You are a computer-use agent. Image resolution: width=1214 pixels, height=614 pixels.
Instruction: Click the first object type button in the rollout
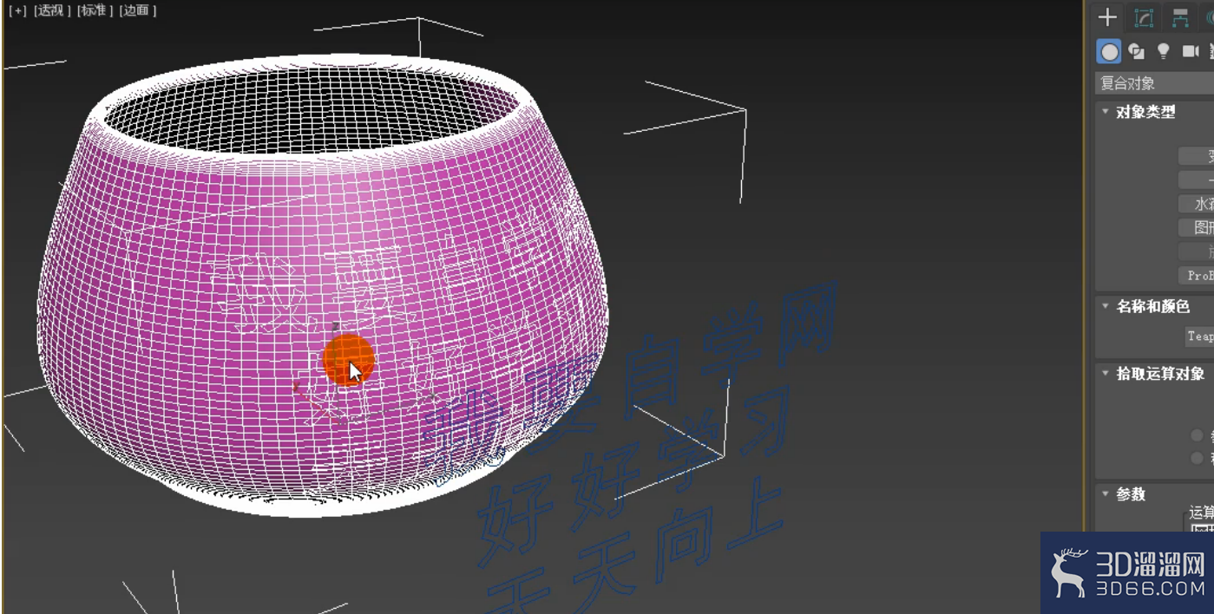[x=1196, y=156]
